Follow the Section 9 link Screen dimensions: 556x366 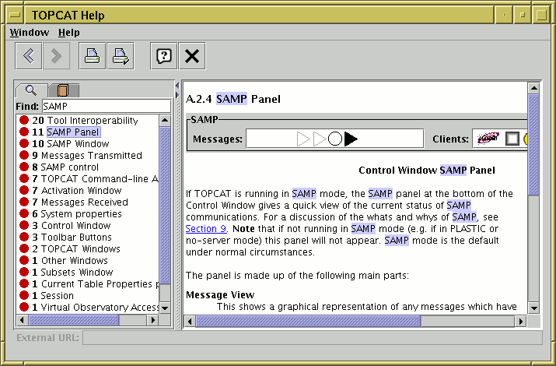[x=206, y=229]
